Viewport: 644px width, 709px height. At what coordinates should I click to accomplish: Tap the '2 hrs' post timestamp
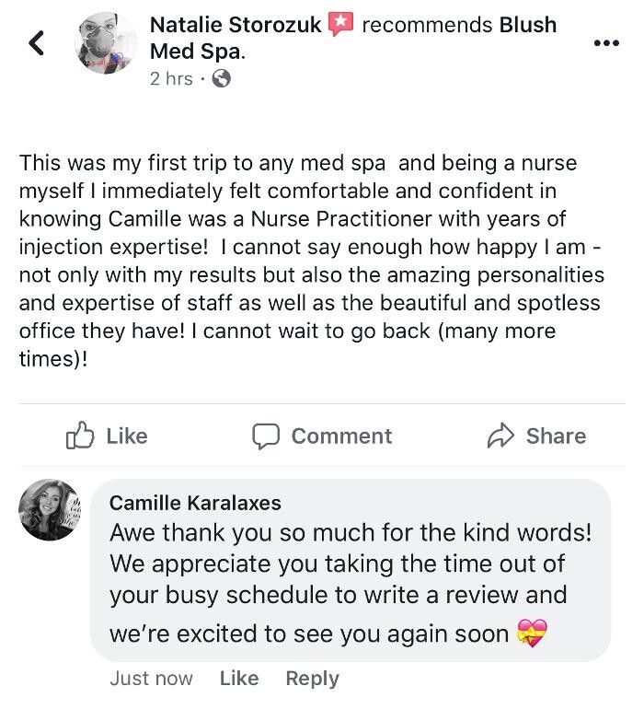[171, 79]
